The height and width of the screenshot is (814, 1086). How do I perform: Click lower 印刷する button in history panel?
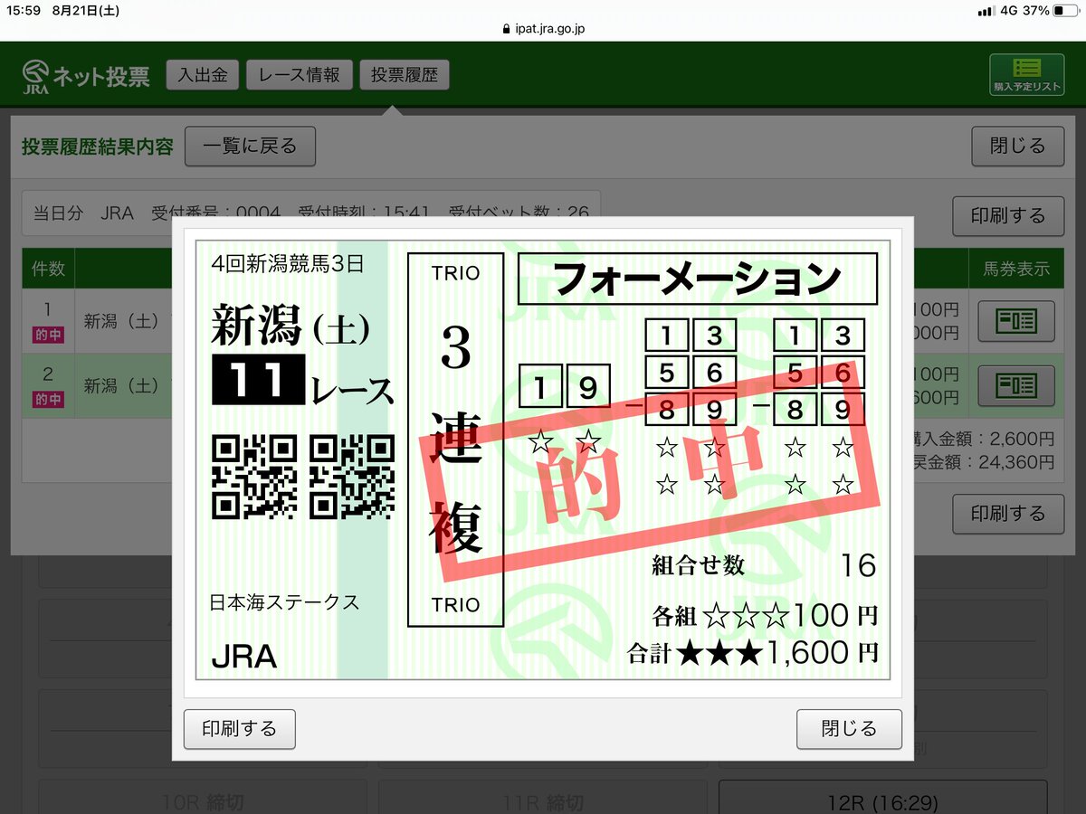(x=1008, y=514)
